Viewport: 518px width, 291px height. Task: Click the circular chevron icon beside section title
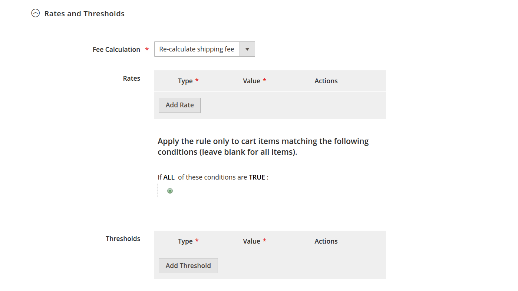[x=36, y=13]
